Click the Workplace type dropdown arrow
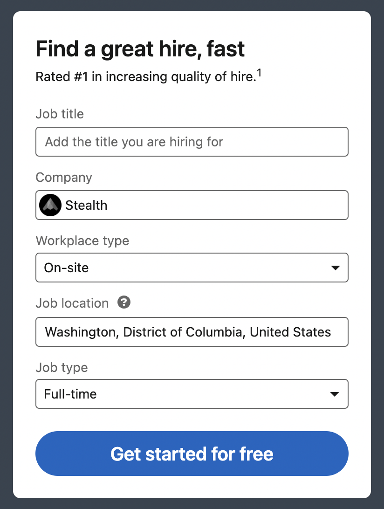384x509 pixels. coord(335,268)
